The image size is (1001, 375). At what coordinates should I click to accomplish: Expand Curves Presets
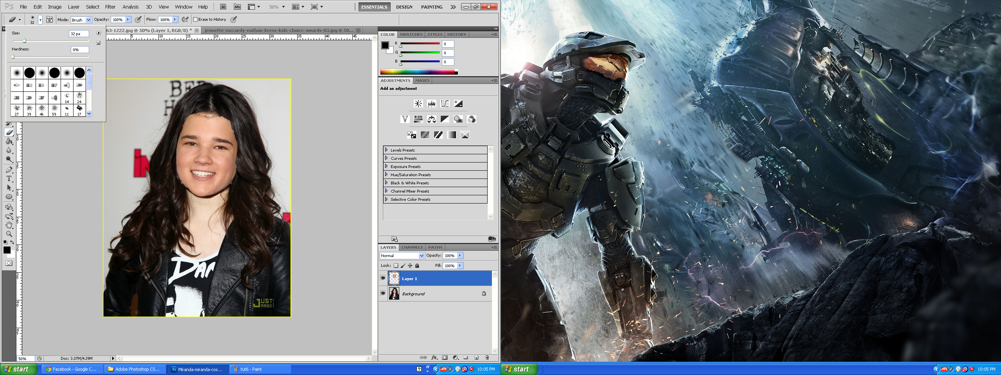coord(386,158)
